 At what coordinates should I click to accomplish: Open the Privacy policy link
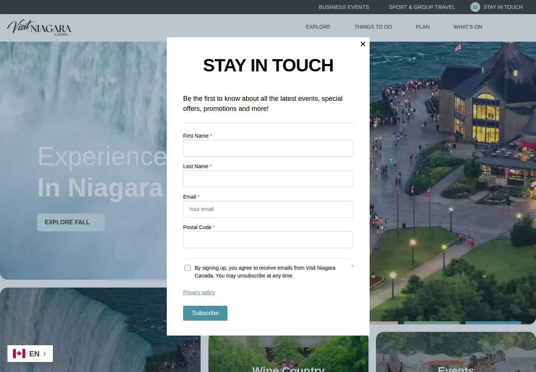click(199, 292)
